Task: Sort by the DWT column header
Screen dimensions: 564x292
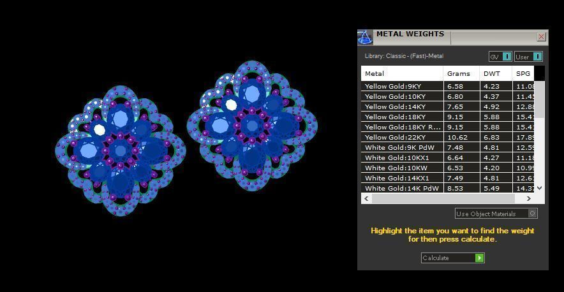Action: [496, 74]
